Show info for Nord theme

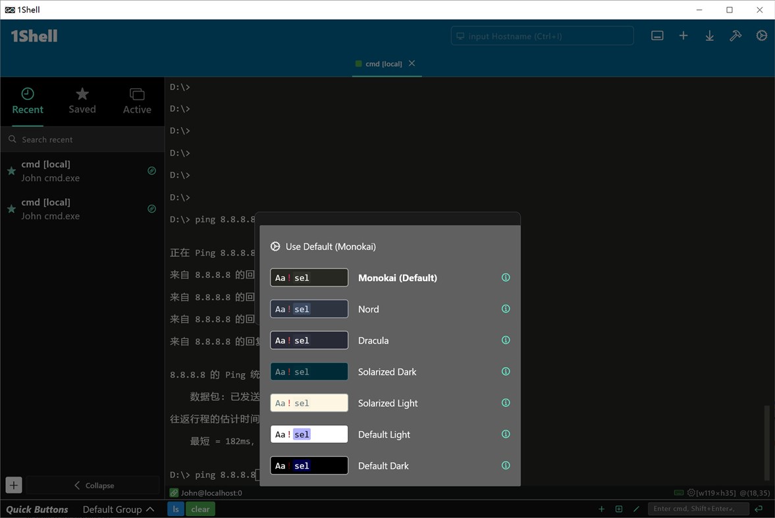506,309
